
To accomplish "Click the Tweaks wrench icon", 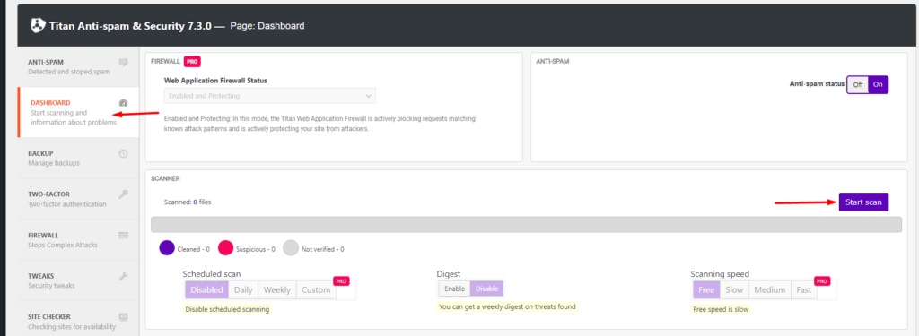I will [x=123, y=276].
